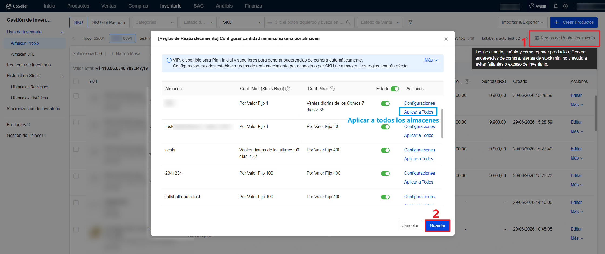The width and height of the screenshot is (605, 254).
Task: Expand the Más link in VIP notice
Action: tap(431, 60)
